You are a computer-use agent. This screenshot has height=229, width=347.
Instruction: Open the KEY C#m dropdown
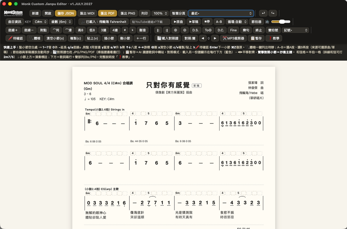(40, 22)
